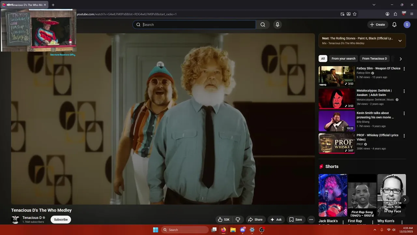The width and height of the screenshot is (417, 235).
Task: Open options for Jack Black's short
Action: 343,222
